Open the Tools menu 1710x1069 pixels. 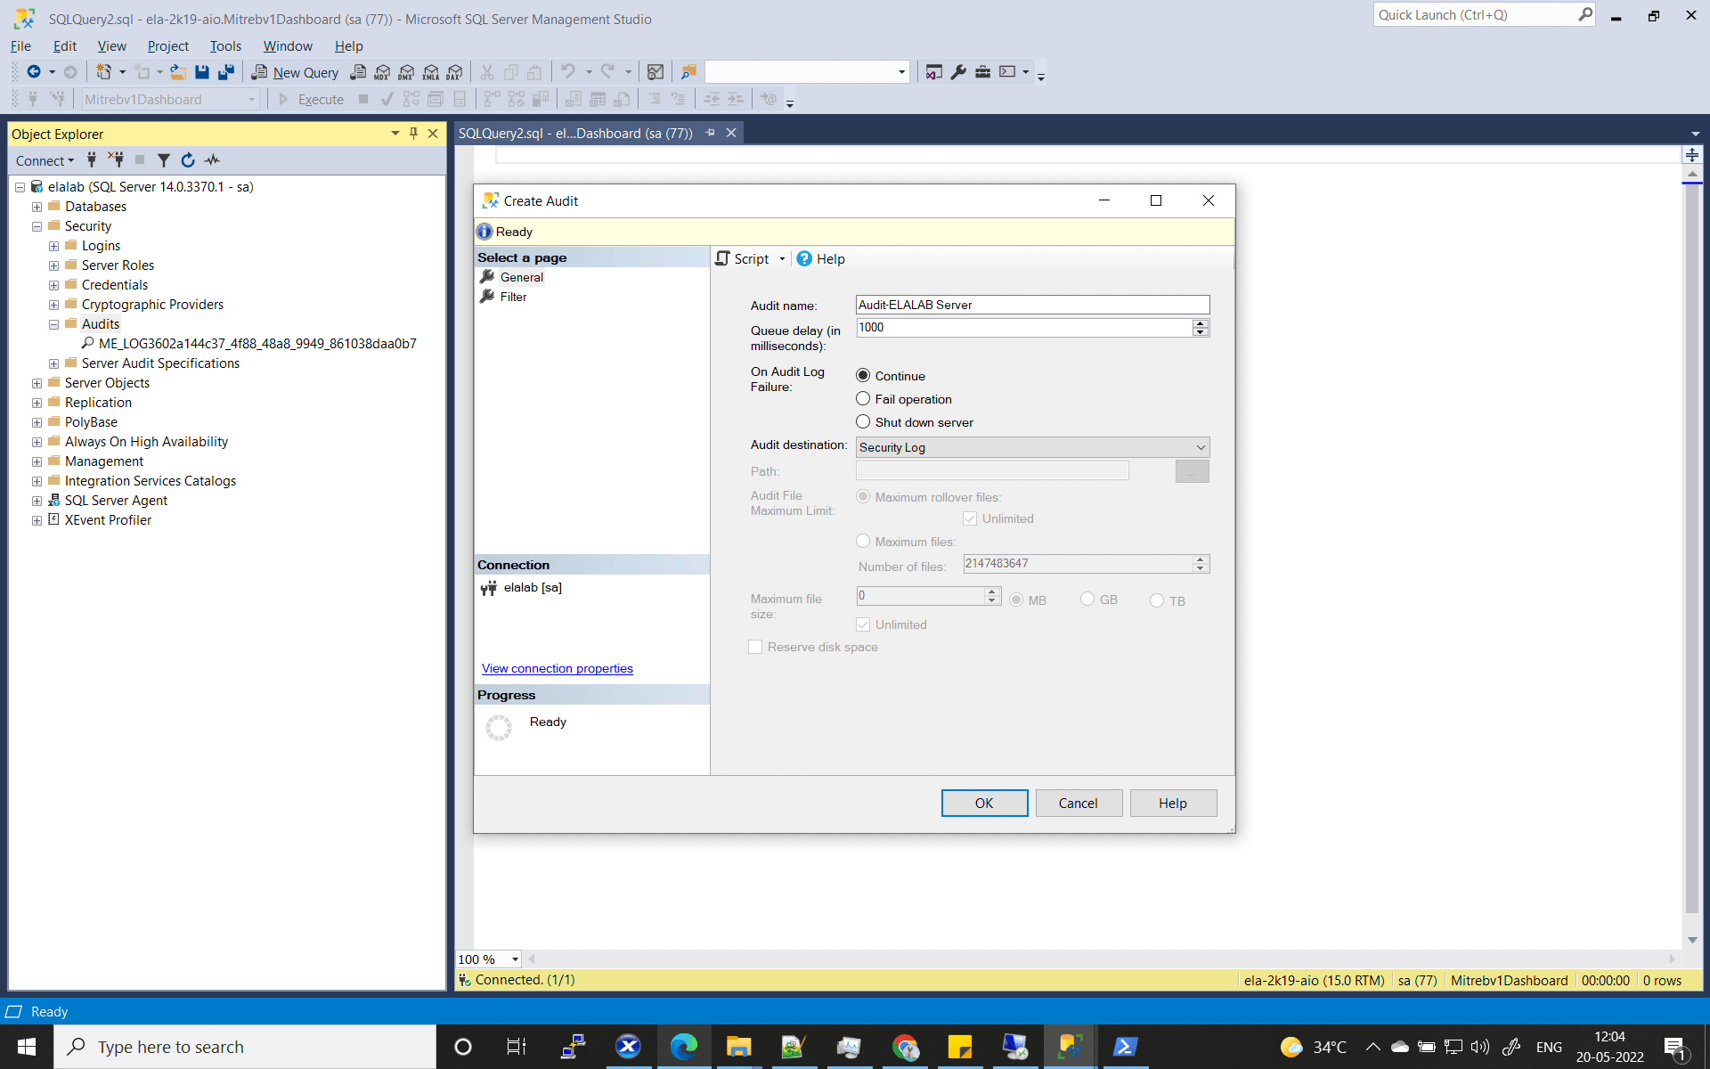(x=224, y=46)
